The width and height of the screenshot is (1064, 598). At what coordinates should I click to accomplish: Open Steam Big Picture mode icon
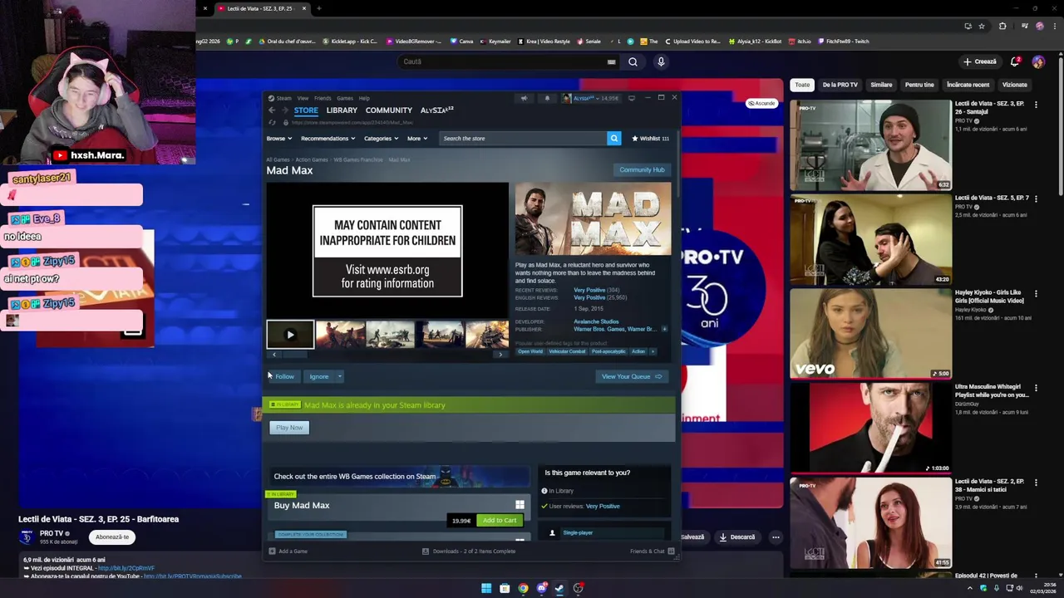pos(631,98)
